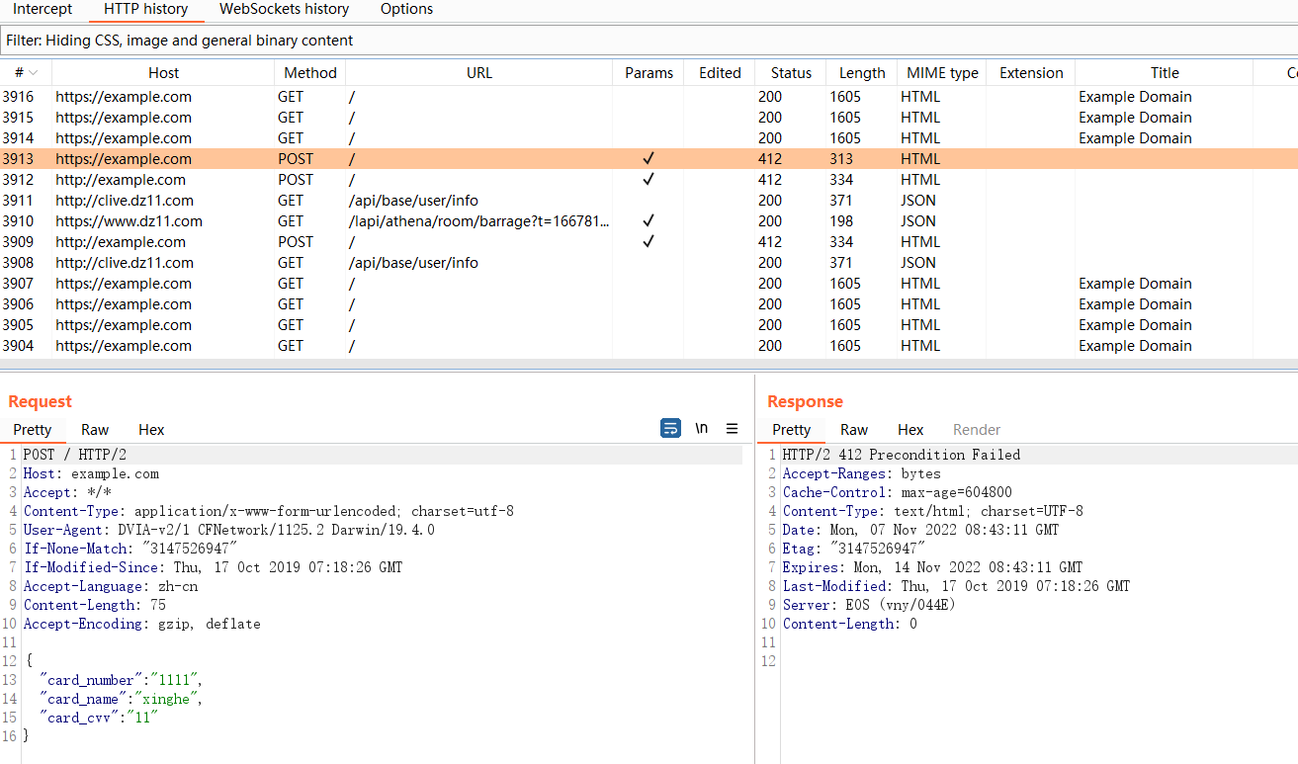Click the 412 Precondition Failed status line
The height and width of the screenshot is (764, 1298).
coord(902,455)
